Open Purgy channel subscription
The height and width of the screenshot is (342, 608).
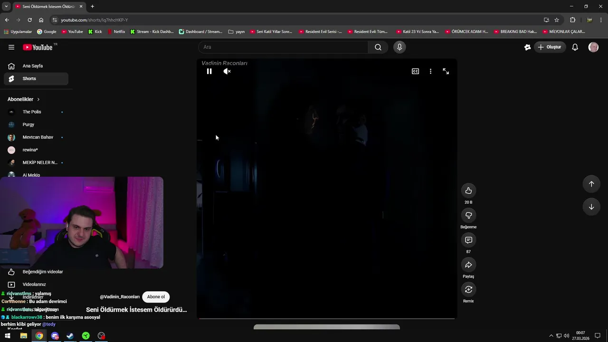pos(36,124)
